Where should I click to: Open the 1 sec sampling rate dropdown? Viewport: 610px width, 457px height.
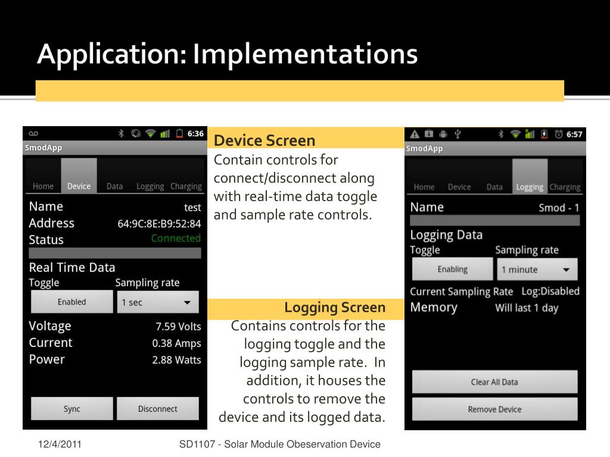[158, 302]
